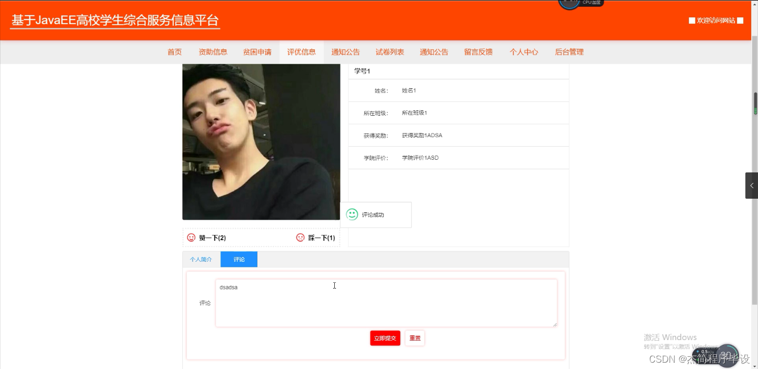Open the 后台管理 navigation item
The image size is (758, 369).
coord(569,52)
